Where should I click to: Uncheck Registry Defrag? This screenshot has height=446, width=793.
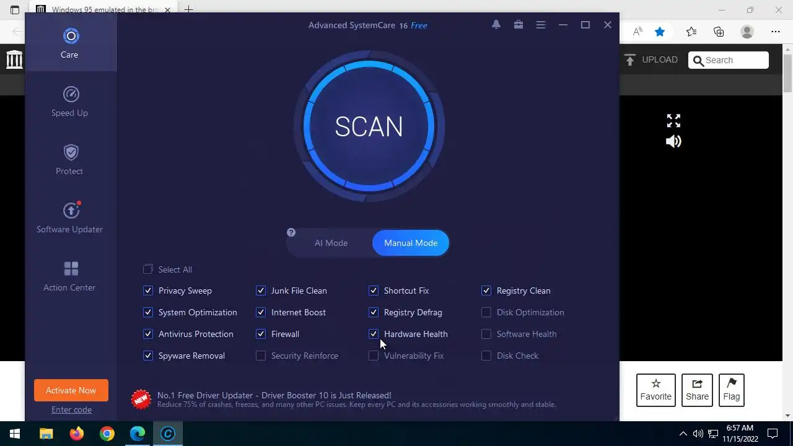coord(374,312)
